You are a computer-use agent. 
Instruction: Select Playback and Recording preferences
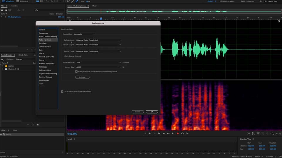[48, 74]
